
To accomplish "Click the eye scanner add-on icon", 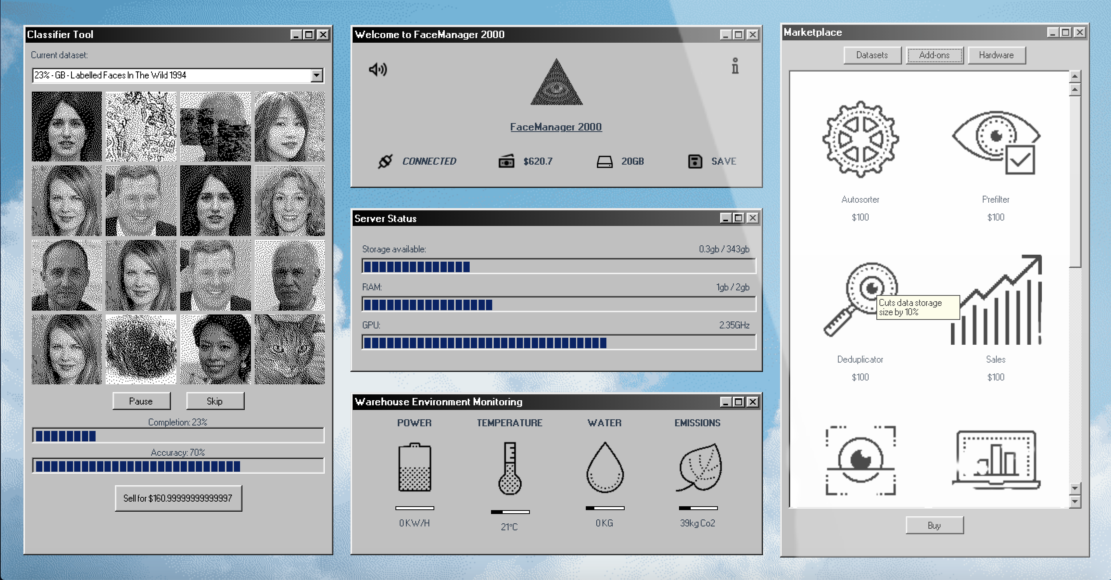I will click(860, 460).
